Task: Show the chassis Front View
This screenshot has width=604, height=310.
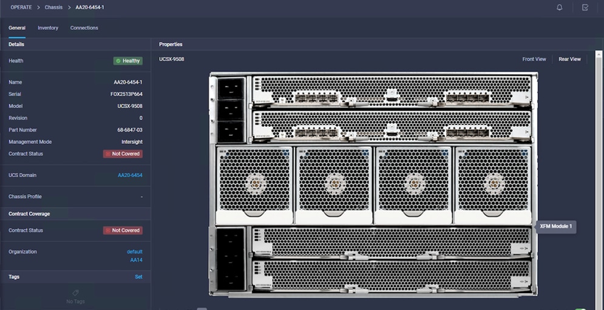Action: click(x=534, y=59)
